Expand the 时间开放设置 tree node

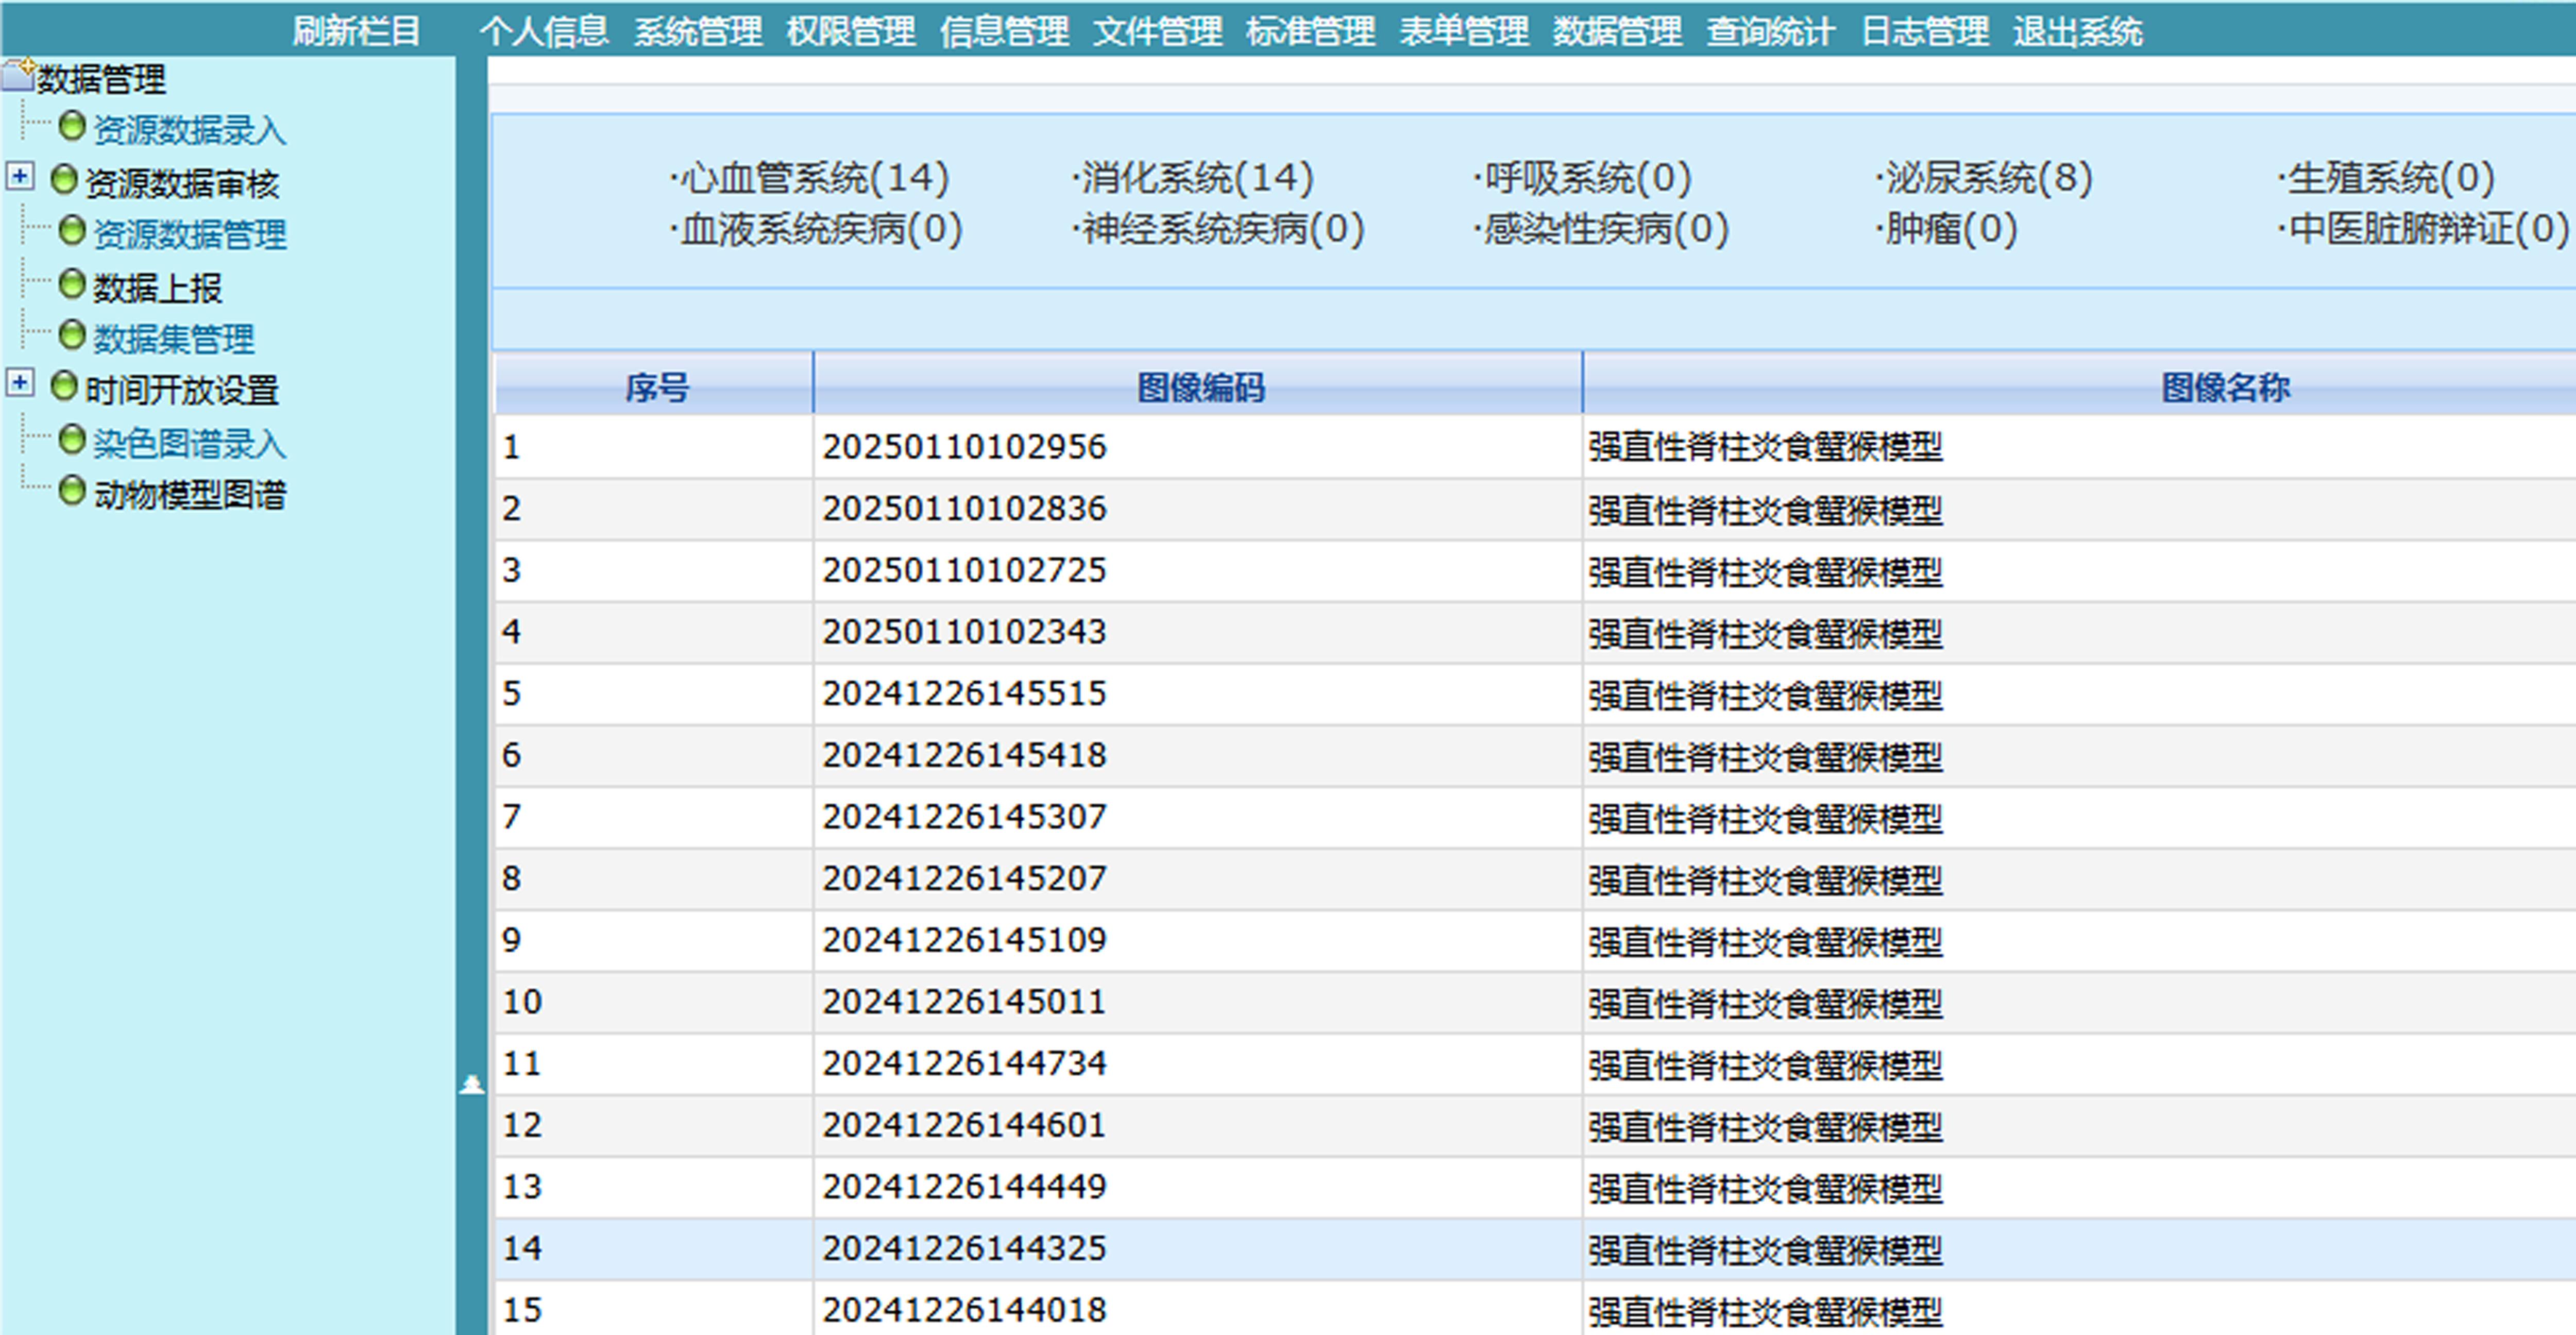point(19,384)
